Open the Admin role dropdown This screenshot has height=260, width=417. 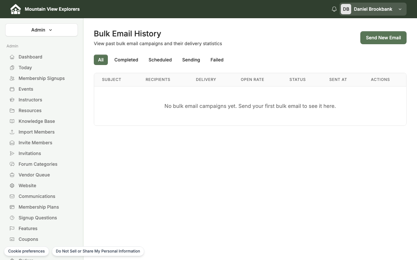click(41, 30)
